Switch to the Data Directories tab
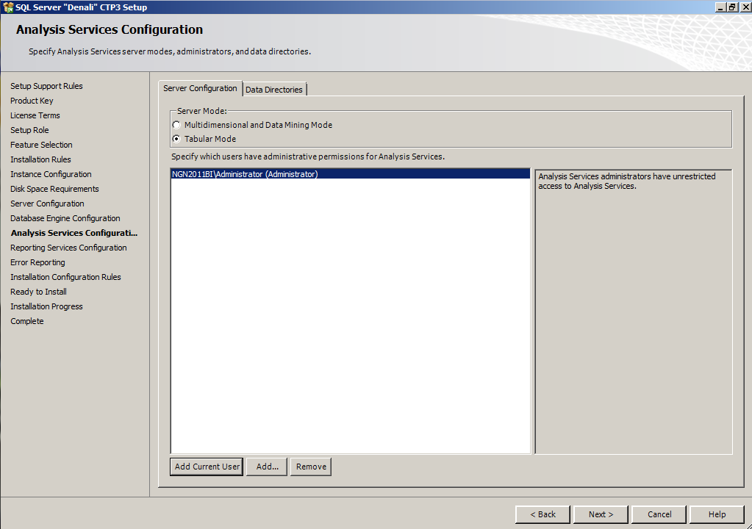The width and height of the screenshot is (752, 529). point(274,89)
